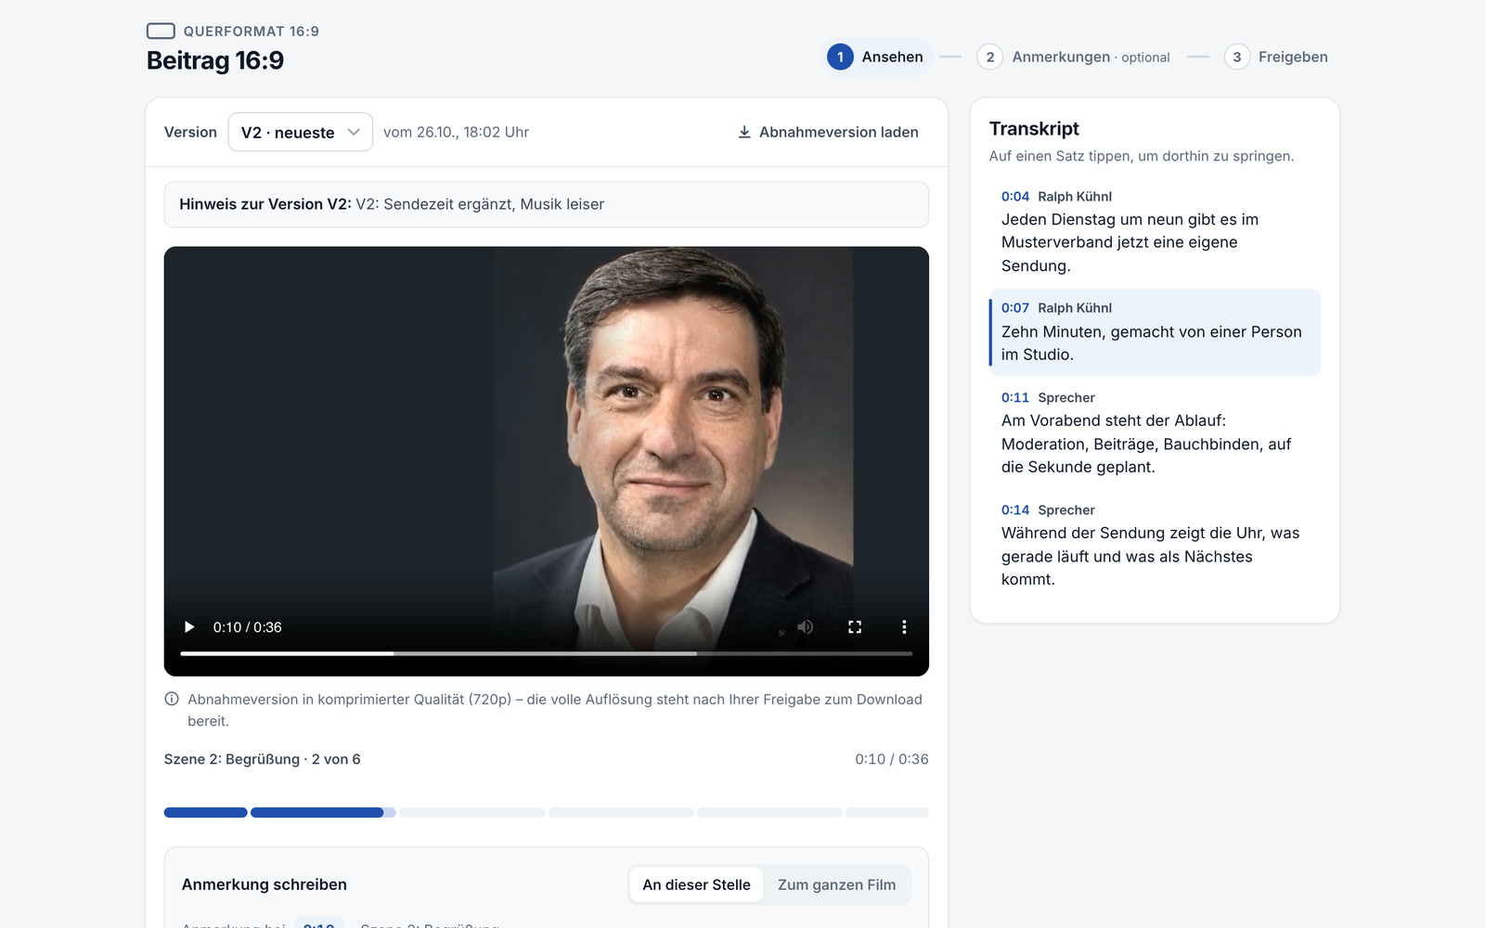Select the An dieser Stelle option
The height and width of the screenshot is (928, 1485).
[x=696, y=884]
